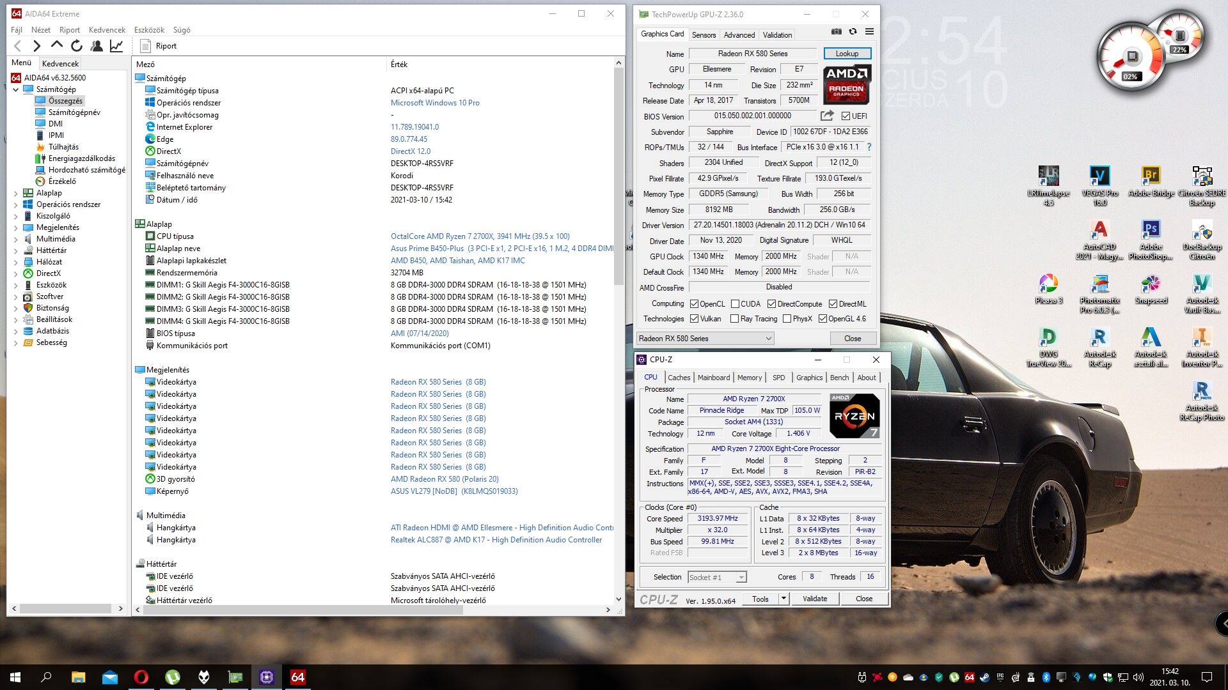Toggle PhysX checkbox in GPU-Z
Image resolution: width=1228 pixels, height=690 pixels.
tap(787, 319)
